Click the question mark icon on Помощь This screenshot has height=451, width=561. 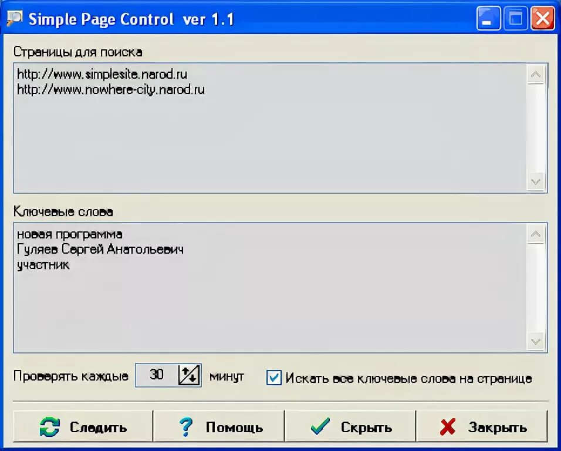pos(187,427)
